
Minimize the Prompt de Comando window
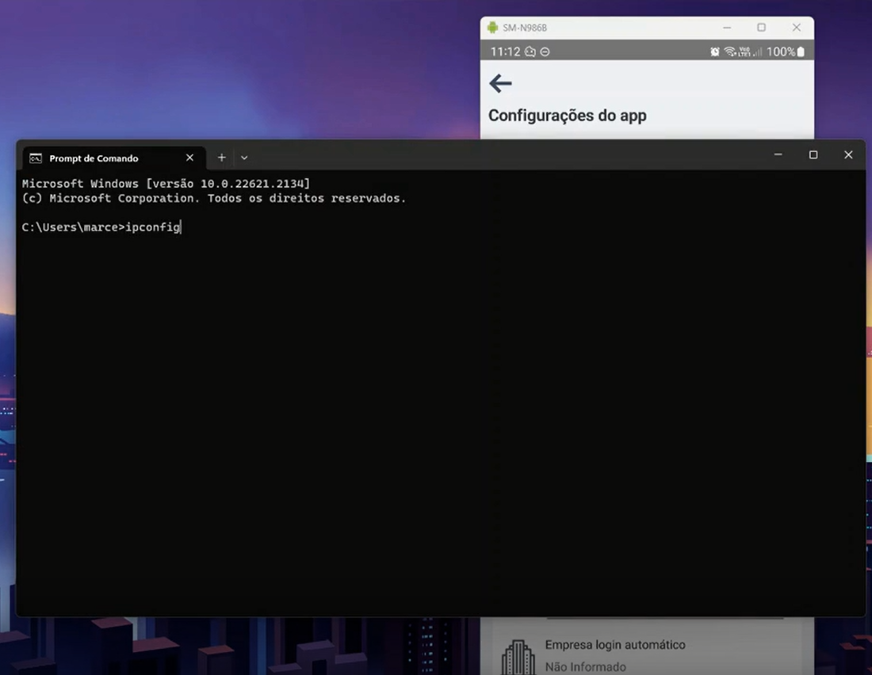[x=778, y=154]
